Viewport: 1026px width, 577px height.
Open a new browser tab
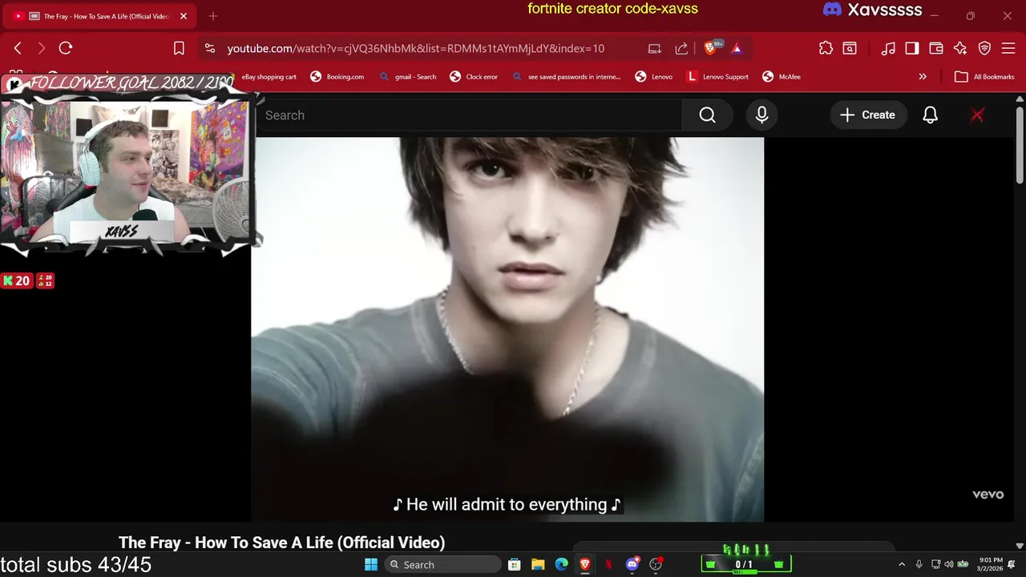[213, 16]
